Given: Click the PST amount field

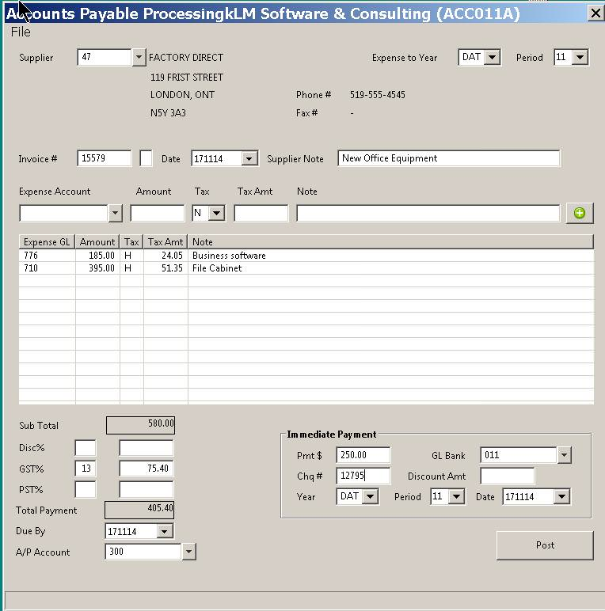Looking at the screenshot, I should 146,489.
